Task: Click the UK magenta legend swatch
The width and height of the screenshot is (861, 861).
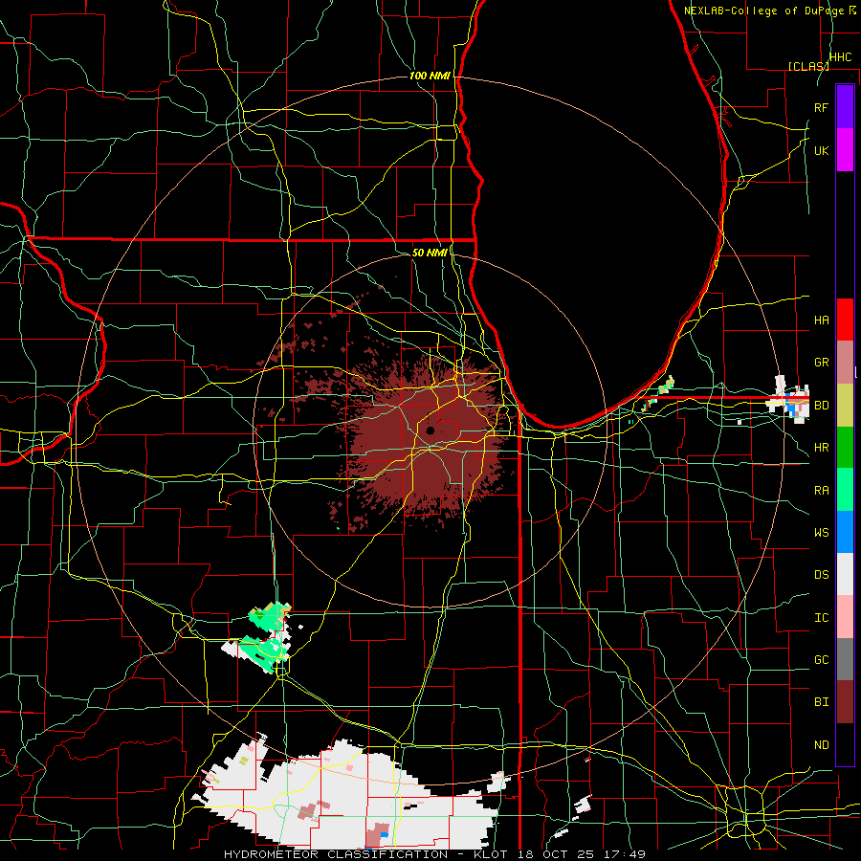Action: (845, 150)
